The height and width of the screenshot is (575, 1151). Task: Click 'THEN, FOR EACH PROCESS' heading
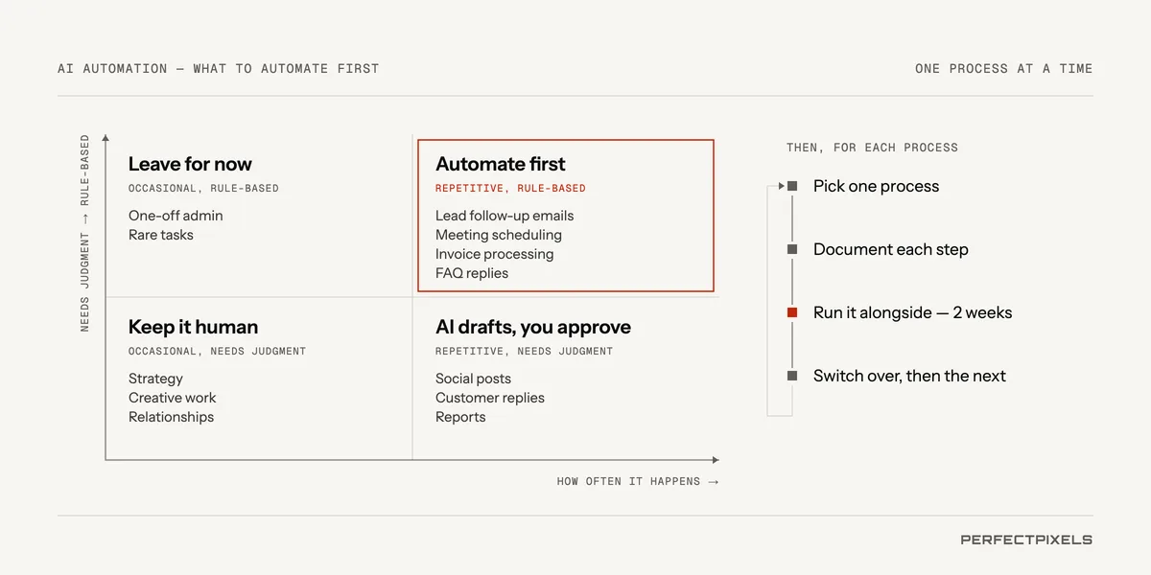(x=872, y=148)
